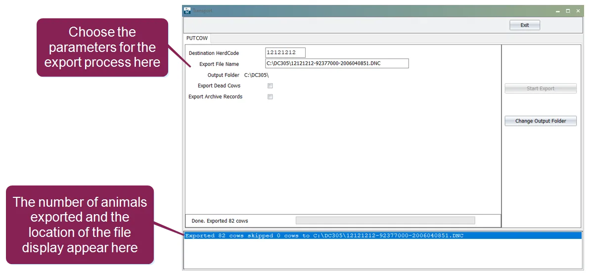Close the Transport window
589x275 pixels.
(x=578, y=11)
